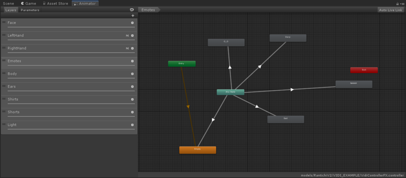Select the Sad state node
Viewport: 406px width, 178px height.
286,119
